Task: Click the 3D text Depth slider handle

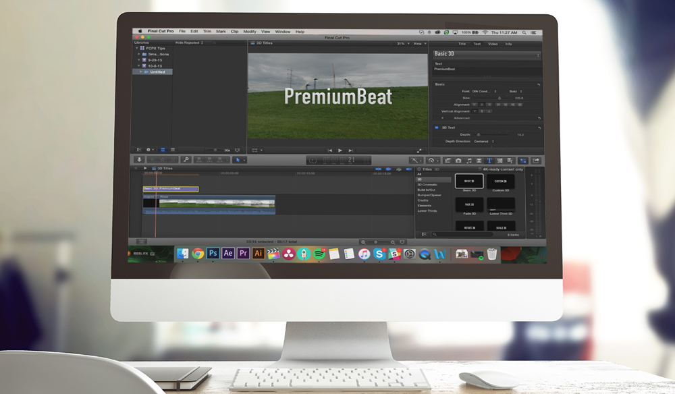Action: 479,135
